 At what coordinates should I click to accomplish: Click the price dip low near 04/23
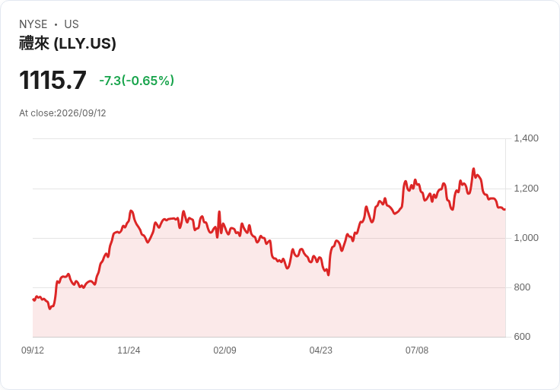tap(328, 274)
